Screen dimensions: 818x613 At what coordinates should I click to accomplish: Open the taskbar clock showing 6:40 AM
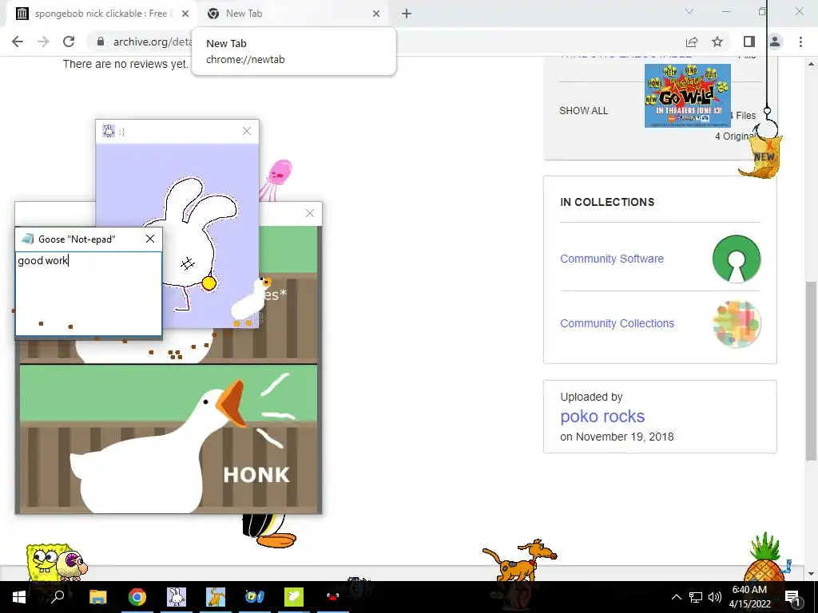pos(749,597)
